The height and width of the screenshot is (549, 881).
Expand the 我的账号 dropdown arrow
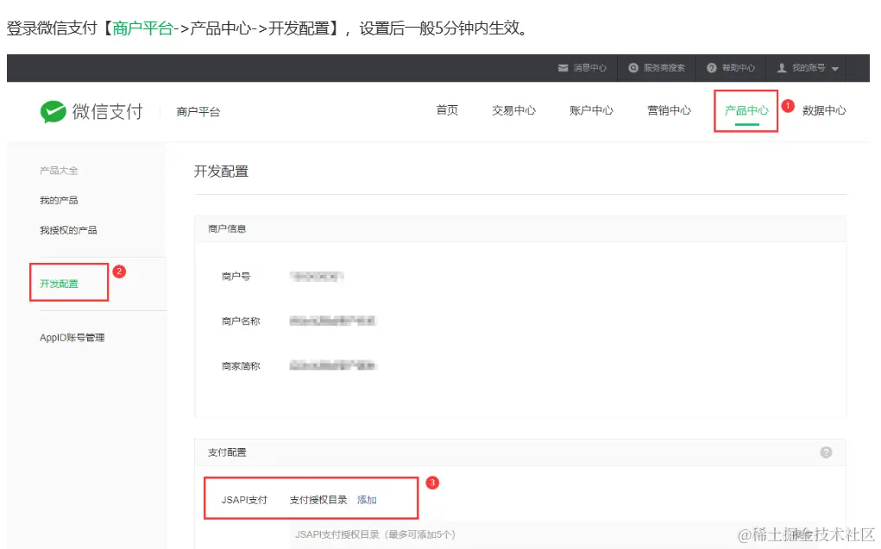835,68
